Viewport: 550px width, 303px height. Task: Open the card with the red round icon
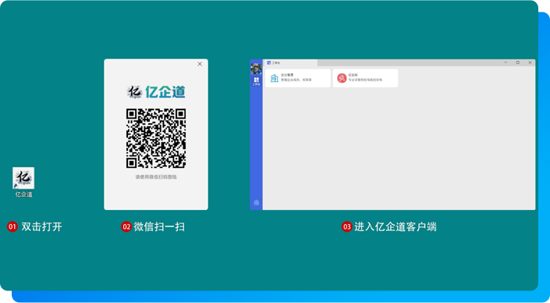365,78
